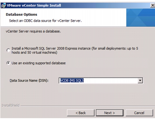Click the empty area right of VCDB text

click(111, 81)
